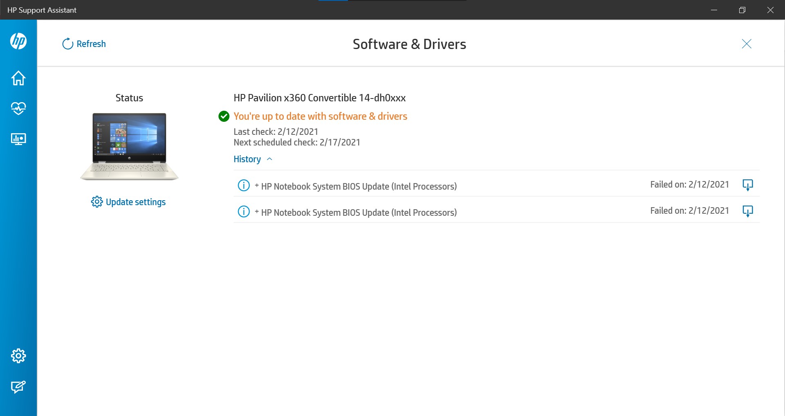
Task: Click the Refresh icon
Action: 67,44
